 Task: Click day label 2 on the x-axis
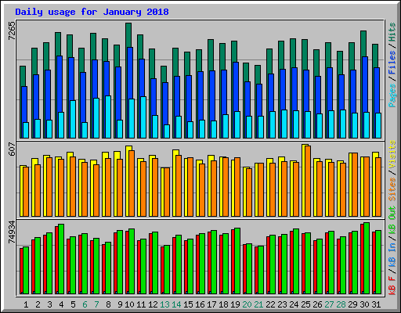coord(38,304)
